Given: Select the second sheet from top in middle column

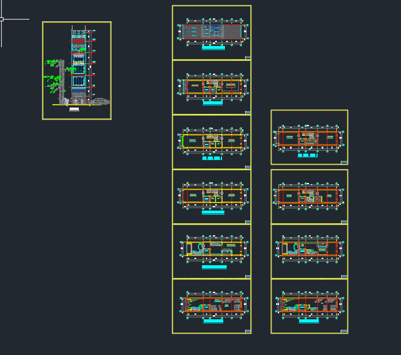Looking at the screenshot, I should pyautogui.click(x=212, y=87).
